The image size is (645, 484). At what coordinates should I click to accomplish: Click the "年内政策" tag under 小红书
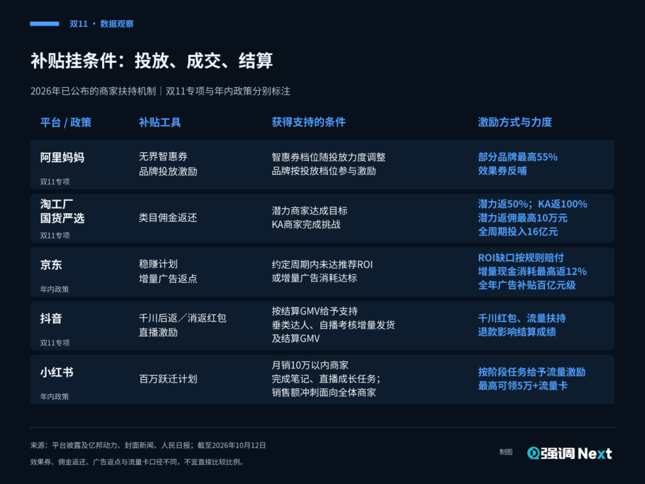click(x=55, y=396)
